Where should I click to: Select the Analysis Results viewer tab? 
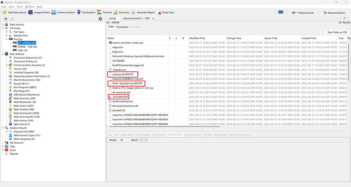click(x=193, y=135)
